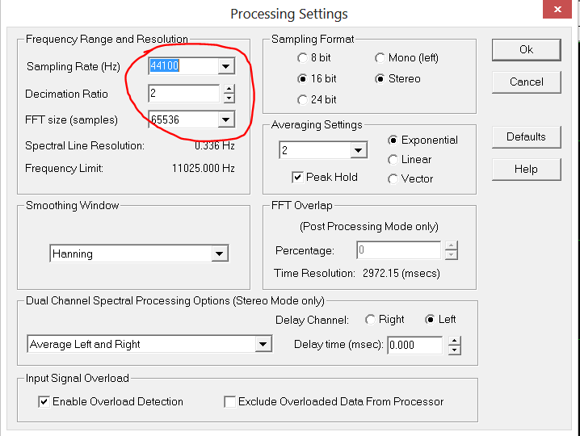Image resolution: width=580 pixels, height=436 pixels.
Task: Decrease the Delay time with down arrow
Action: coord(455,350)
